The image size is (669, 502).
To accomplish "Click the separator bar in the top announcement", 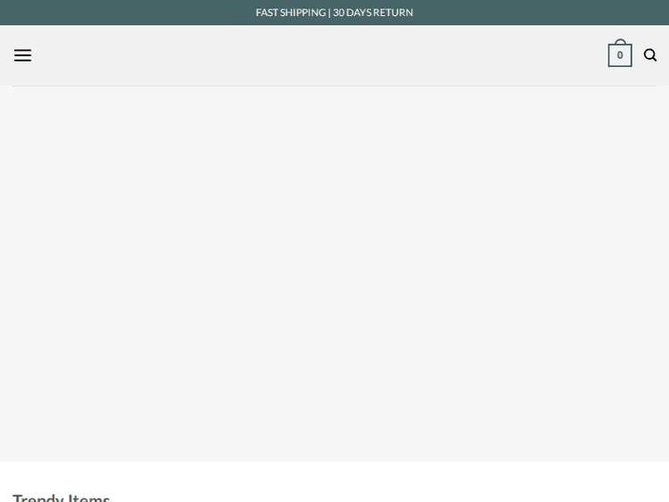I will click(329, 12).
